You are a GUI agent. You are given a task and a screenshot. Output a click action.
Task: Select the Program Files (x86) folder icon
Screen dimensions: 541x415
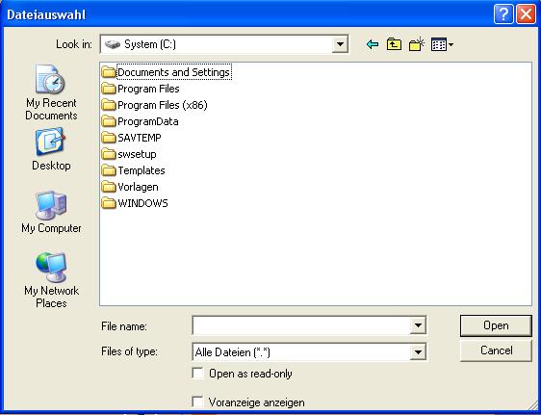tap(109, 105)
